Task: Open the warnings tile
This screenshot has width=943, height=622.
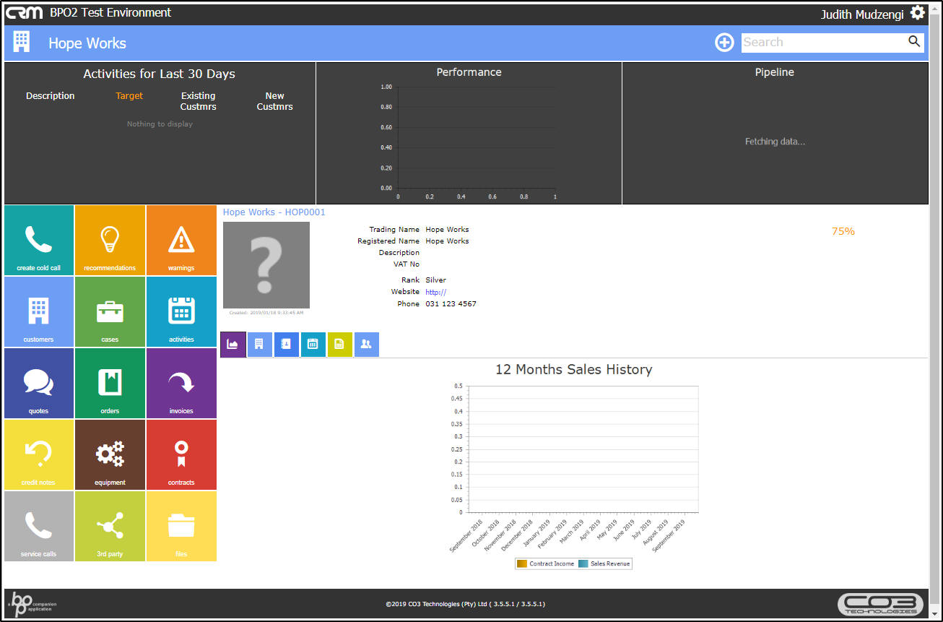Action: click(181, 240)
